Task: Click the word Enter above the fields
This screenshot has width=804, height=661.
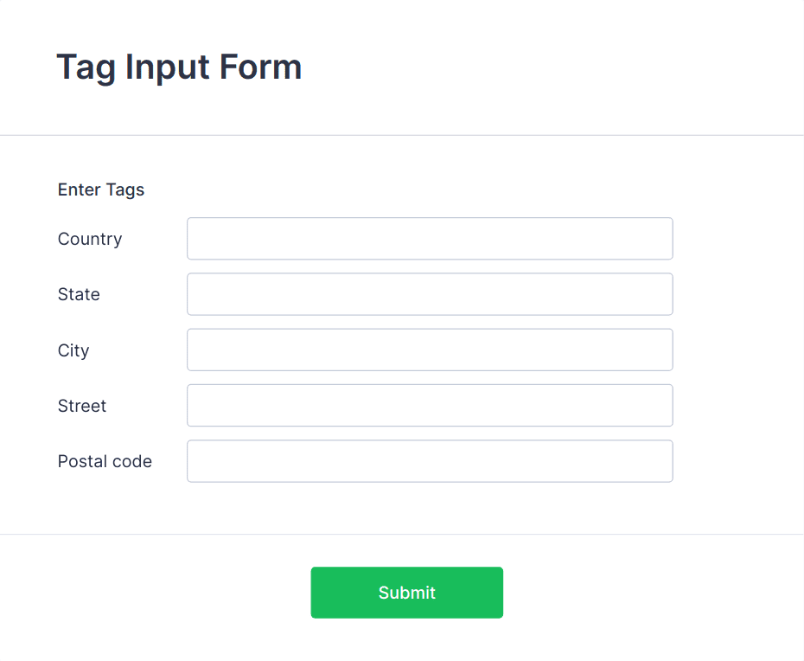Action: tap(79, 189)
